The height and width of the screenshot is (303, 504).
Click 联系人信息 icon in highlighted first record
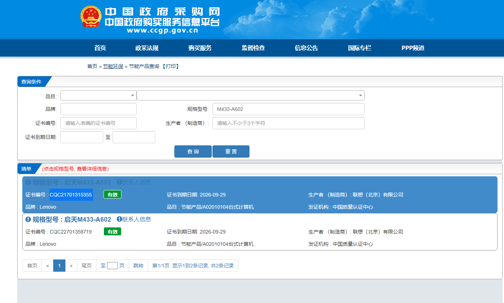(119, 182)
